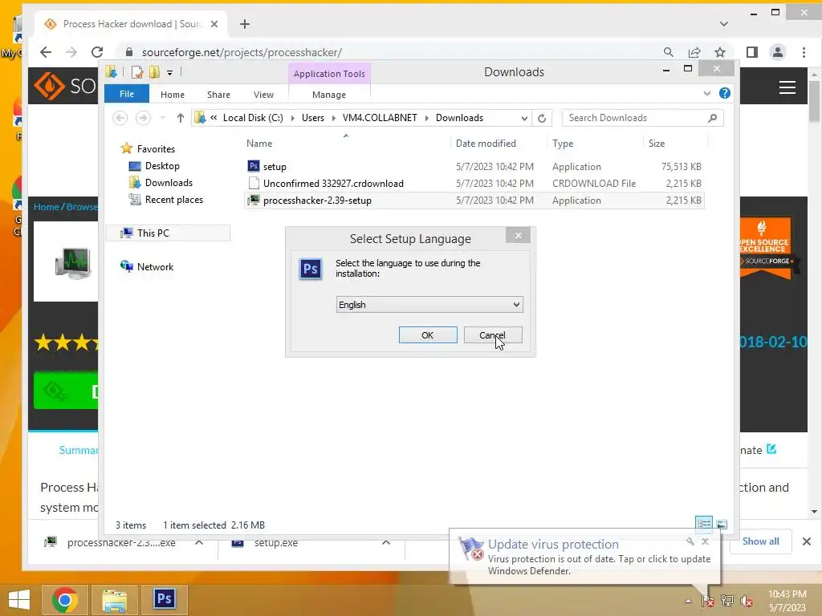
Task: Open recent locations dropdown arrow in Explorer
Action: click(x=163, y=118)
